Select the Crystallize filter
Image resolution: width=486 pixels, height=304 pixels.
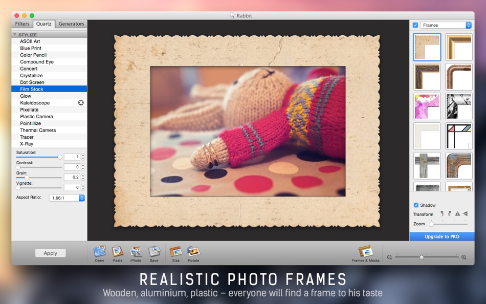pos(49,75)
